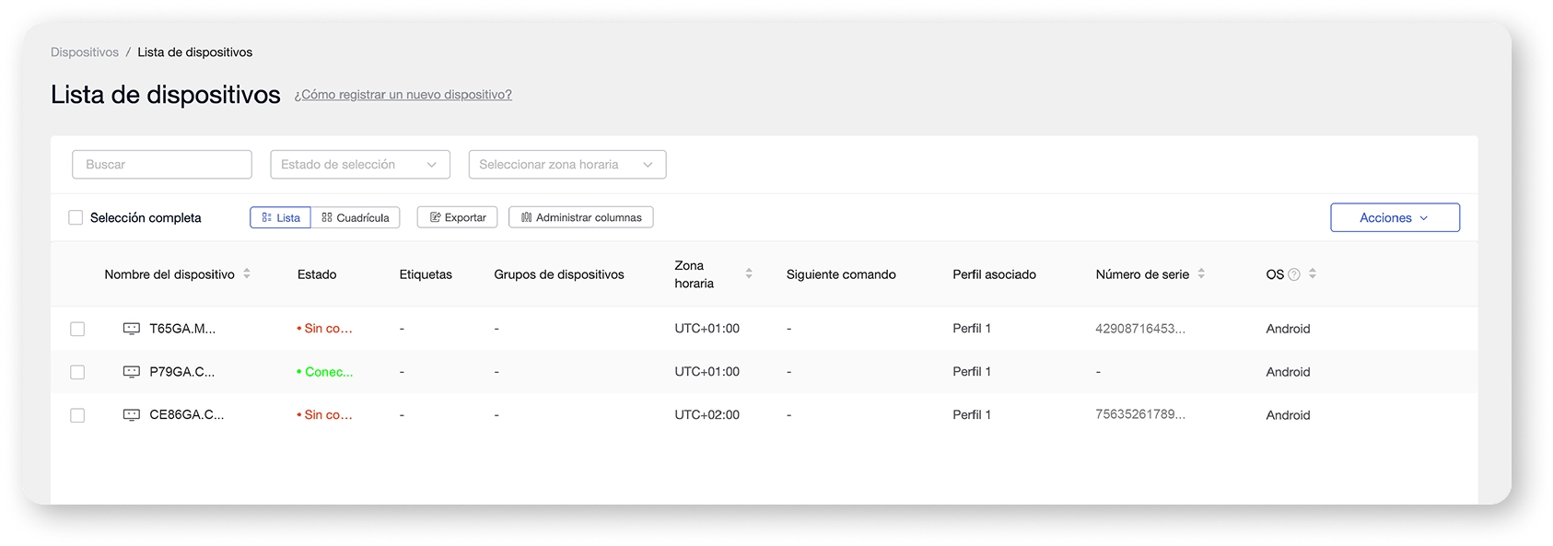The image size is (1553, 546).
Task: Sort by OS column arrows
Action: (x=1313, y=274)
